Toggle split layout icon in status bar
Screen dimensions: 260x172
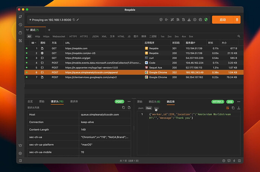coord(239,161)
